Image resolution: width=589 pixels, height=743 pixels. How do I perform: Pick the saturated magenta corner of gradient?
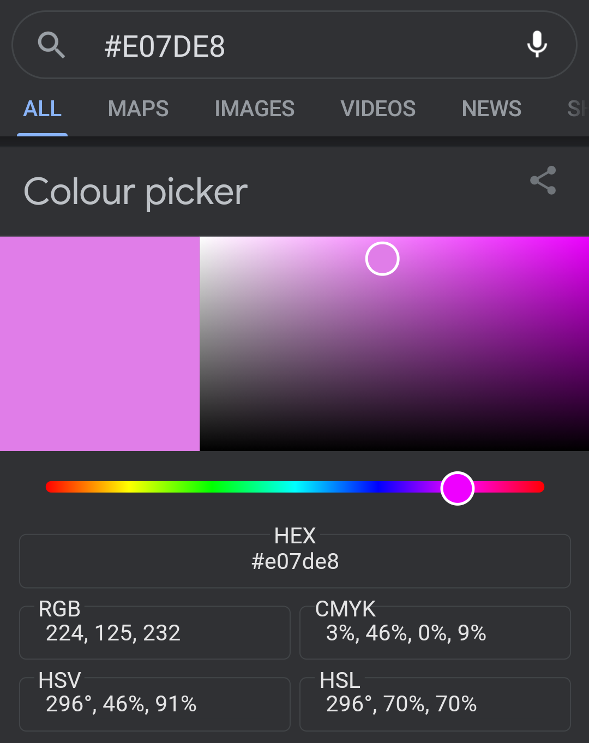[x=582, y=242]
